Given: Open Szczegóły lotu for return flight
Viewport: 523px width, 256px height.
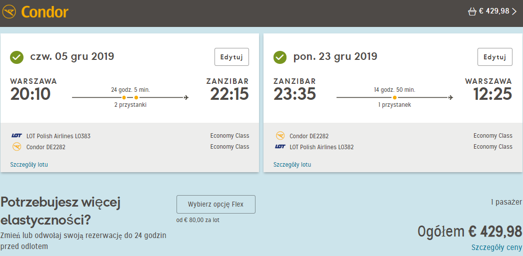Looking at the screenshot, I should point(292,165).
